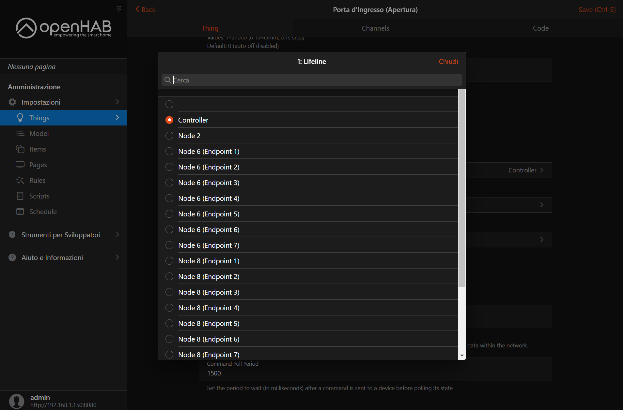Open Pages via its monitor icon
623x410 pixels.
[20, 165]
